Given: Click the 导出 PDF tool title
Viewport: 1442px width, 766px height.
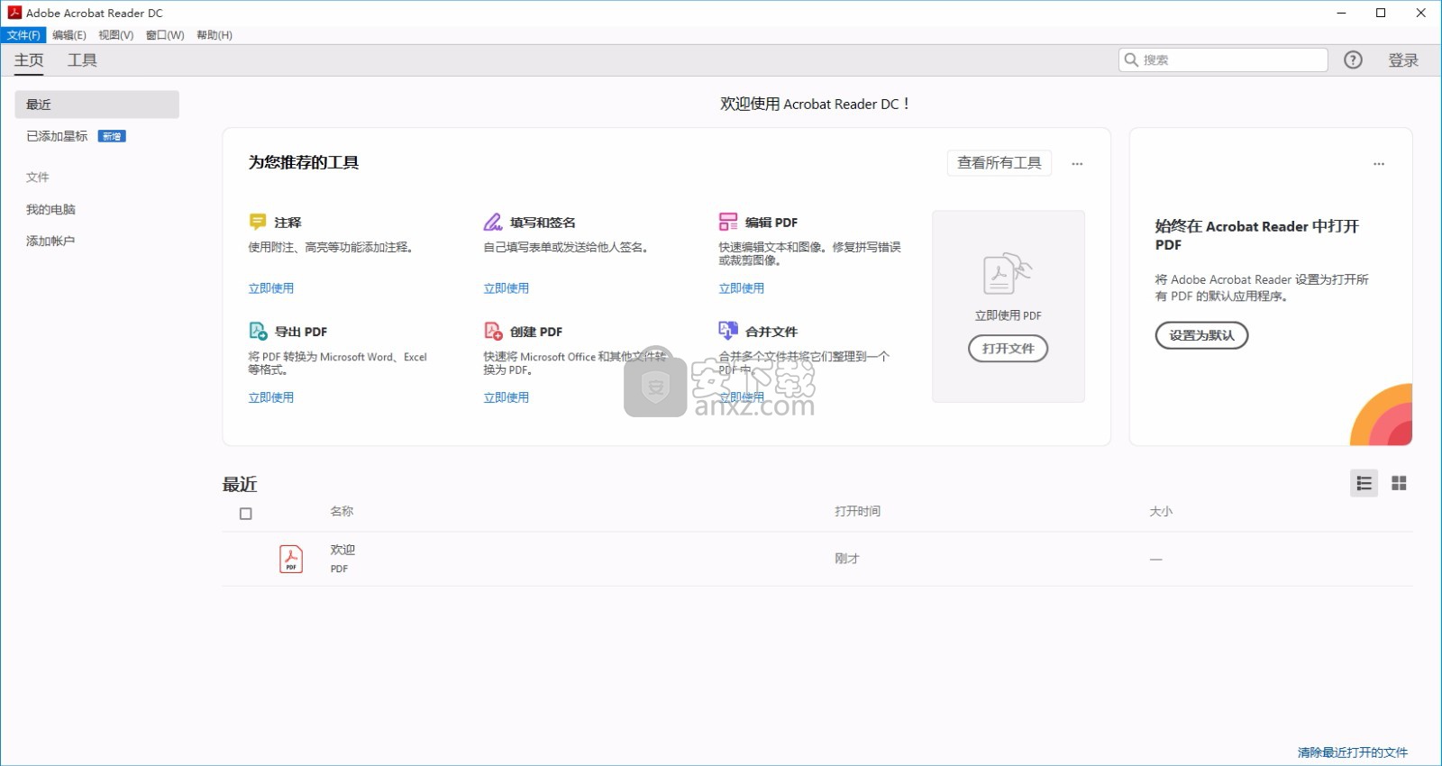Looking at the screenshot, I should tap(301, 332).
